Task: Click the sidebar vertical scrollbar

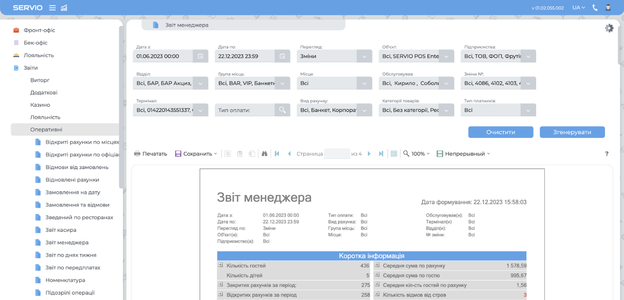Action: (x=121, y=107)
